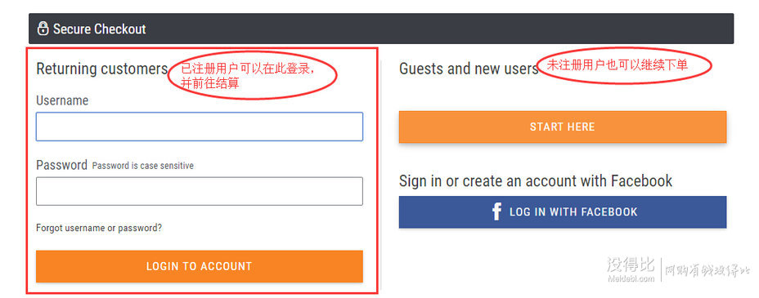
Task: Focus the Username input field
Action: coord(200,127)
